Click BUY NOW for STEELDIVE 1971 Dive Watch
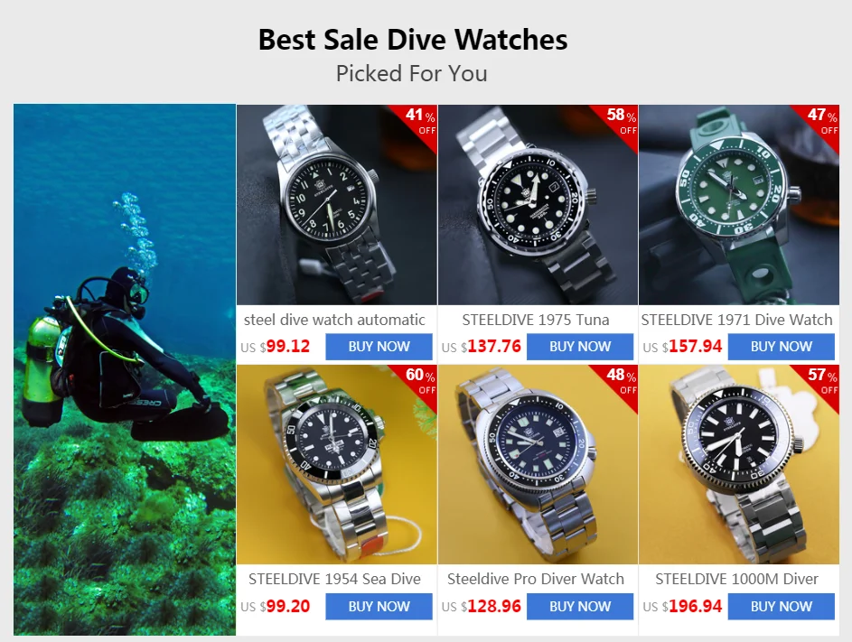This screenshot has height=642, width=852. 781,347
